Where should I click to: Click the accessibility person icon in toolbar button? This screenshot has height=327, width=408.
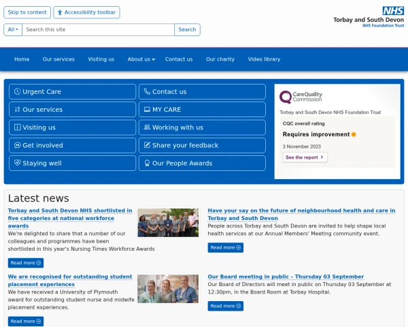60,12
